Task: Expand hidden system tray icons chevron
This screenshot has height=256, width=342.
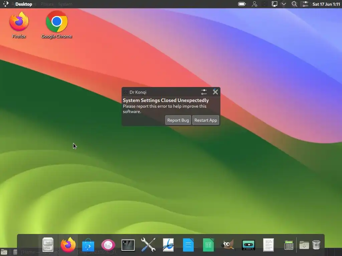Action: (x=284, y=4)
